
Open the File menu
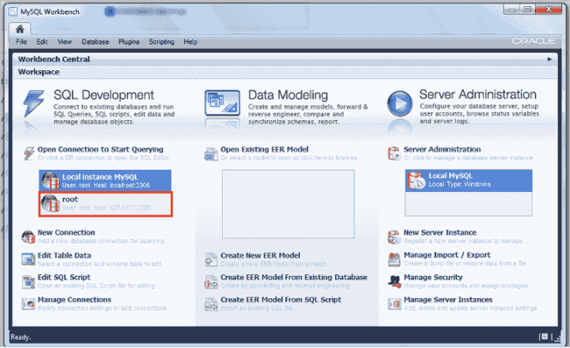pyautogui.click(x=21, y=42)
